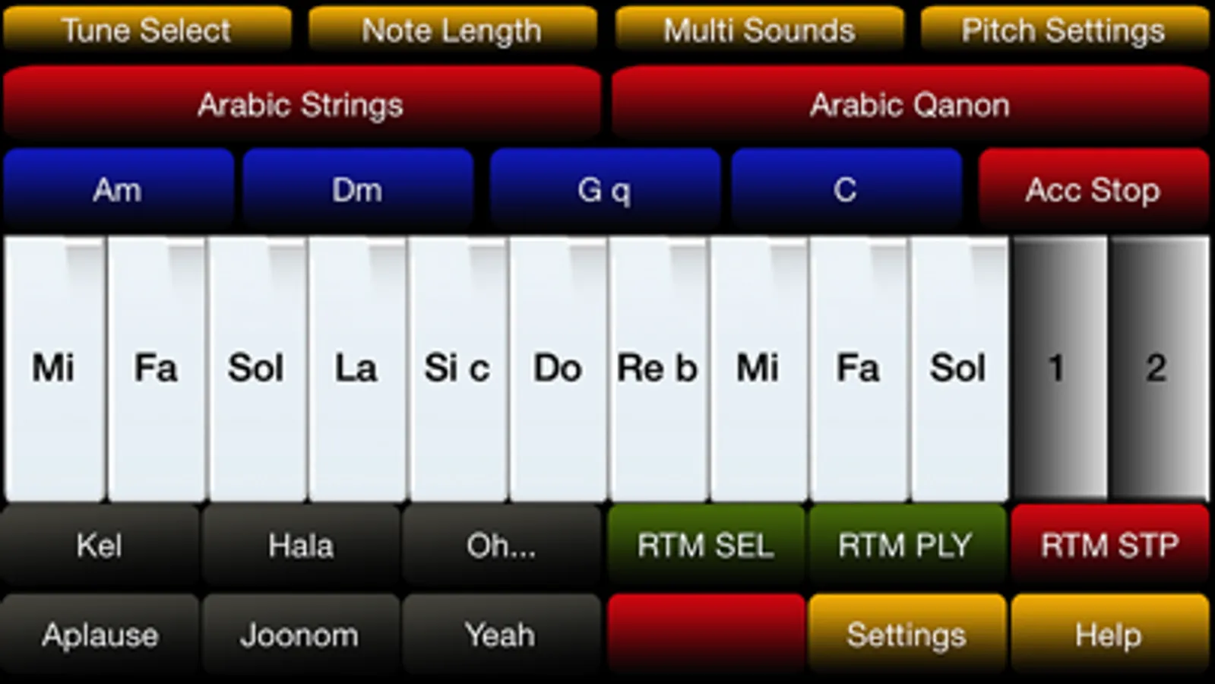Open the Note Length options
1215x684 pixels.
(x=452, y=30)
